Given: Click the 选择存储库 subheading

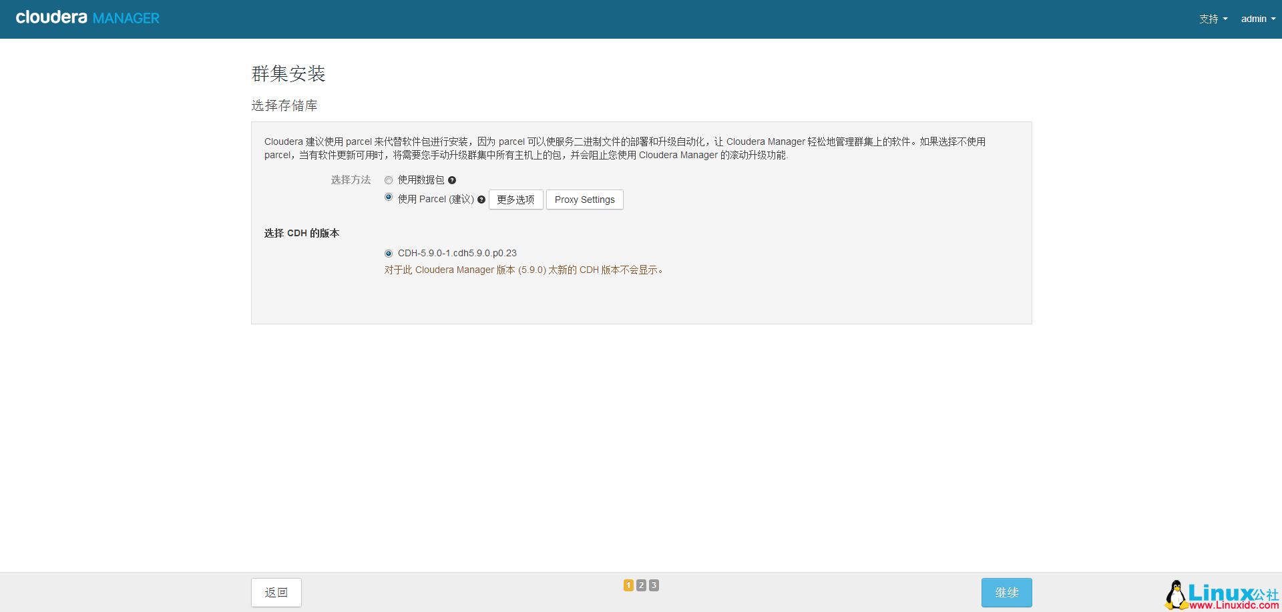Looking at the screenshot, I should (x=284, y=105).
